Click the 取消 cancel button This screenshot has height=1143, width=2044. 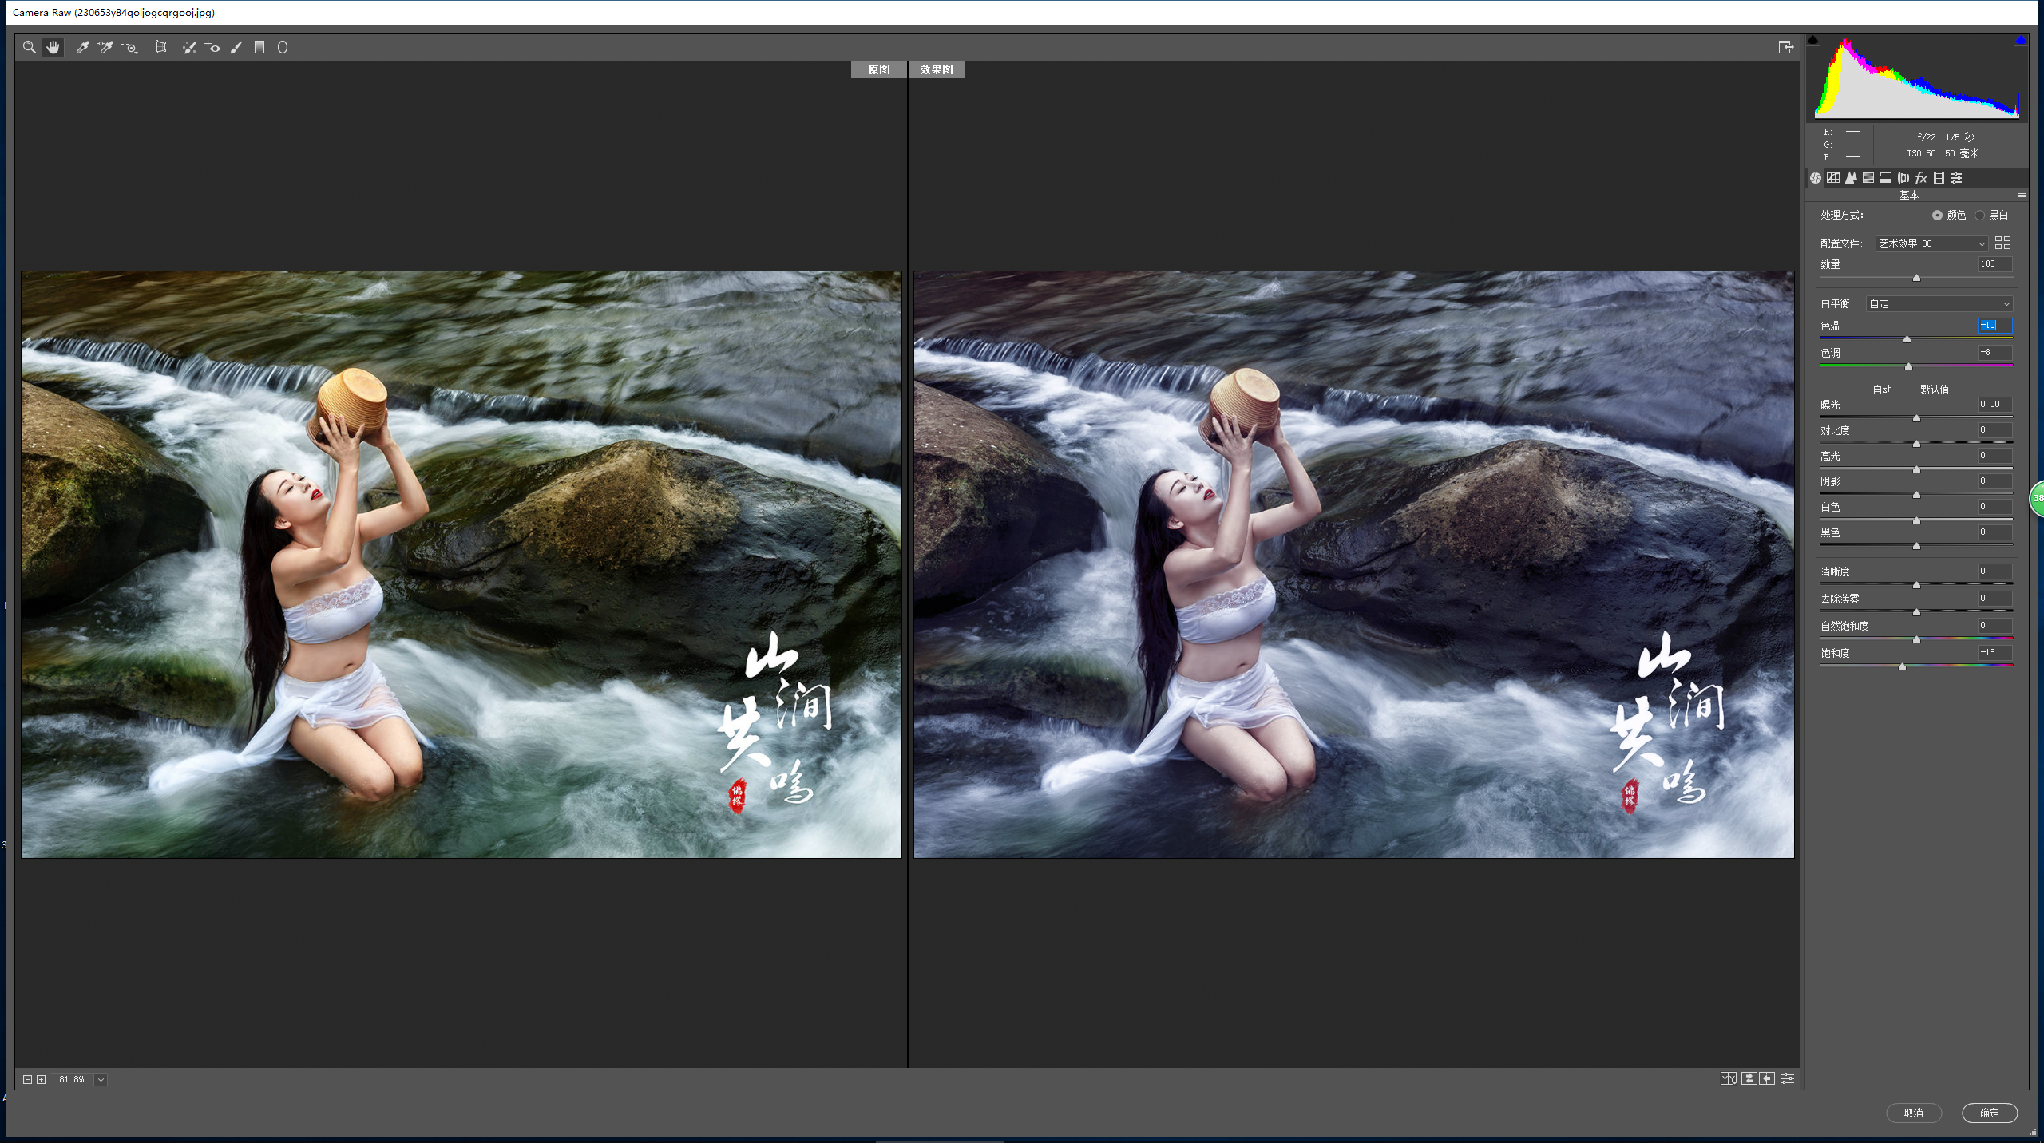(x=1913, y=1113)
